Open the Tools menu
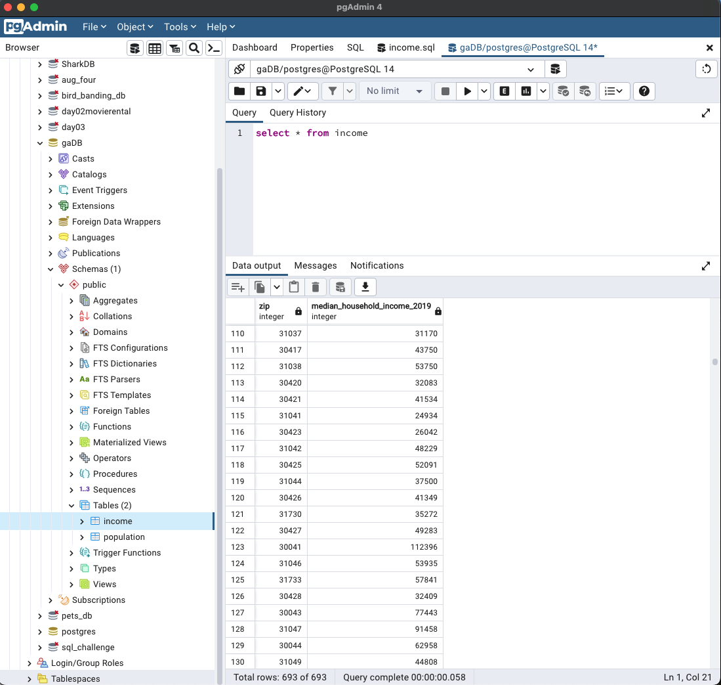 tap(179, 27)
